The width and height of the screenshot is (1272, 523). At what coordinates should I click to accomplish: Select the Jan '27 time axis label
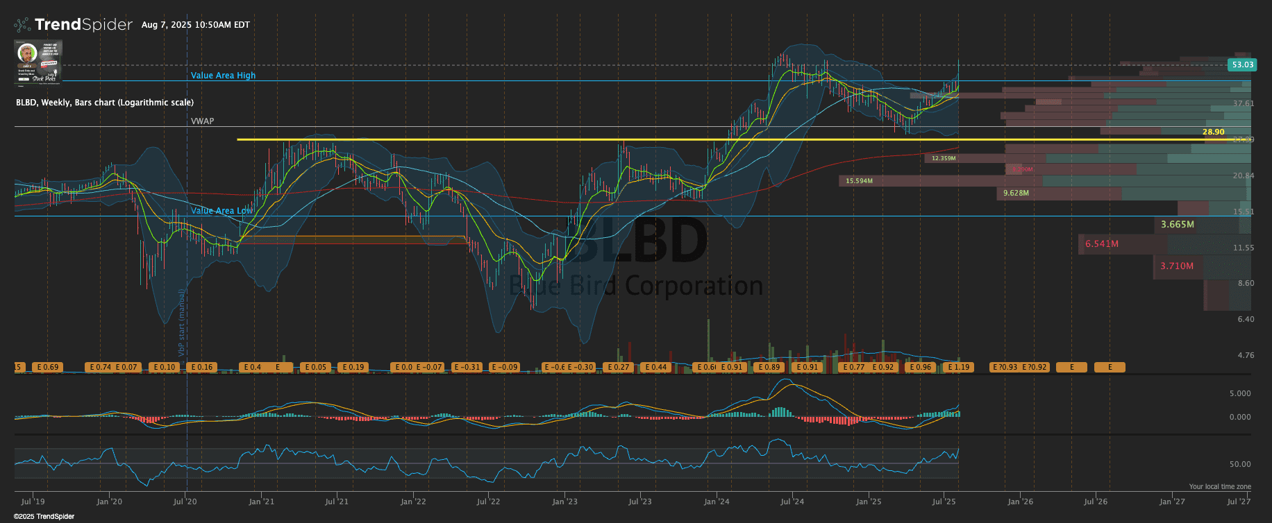(1172, 501)
